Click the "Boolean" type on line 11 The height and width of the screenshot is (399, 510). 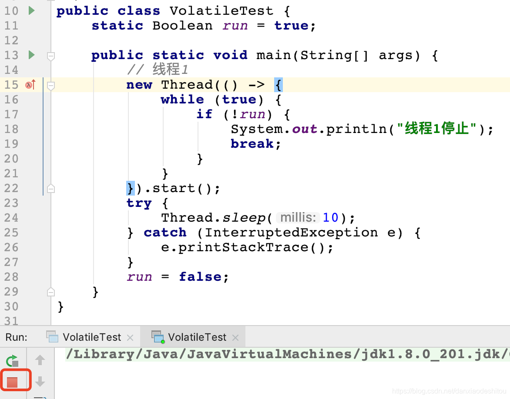point(182,26)
